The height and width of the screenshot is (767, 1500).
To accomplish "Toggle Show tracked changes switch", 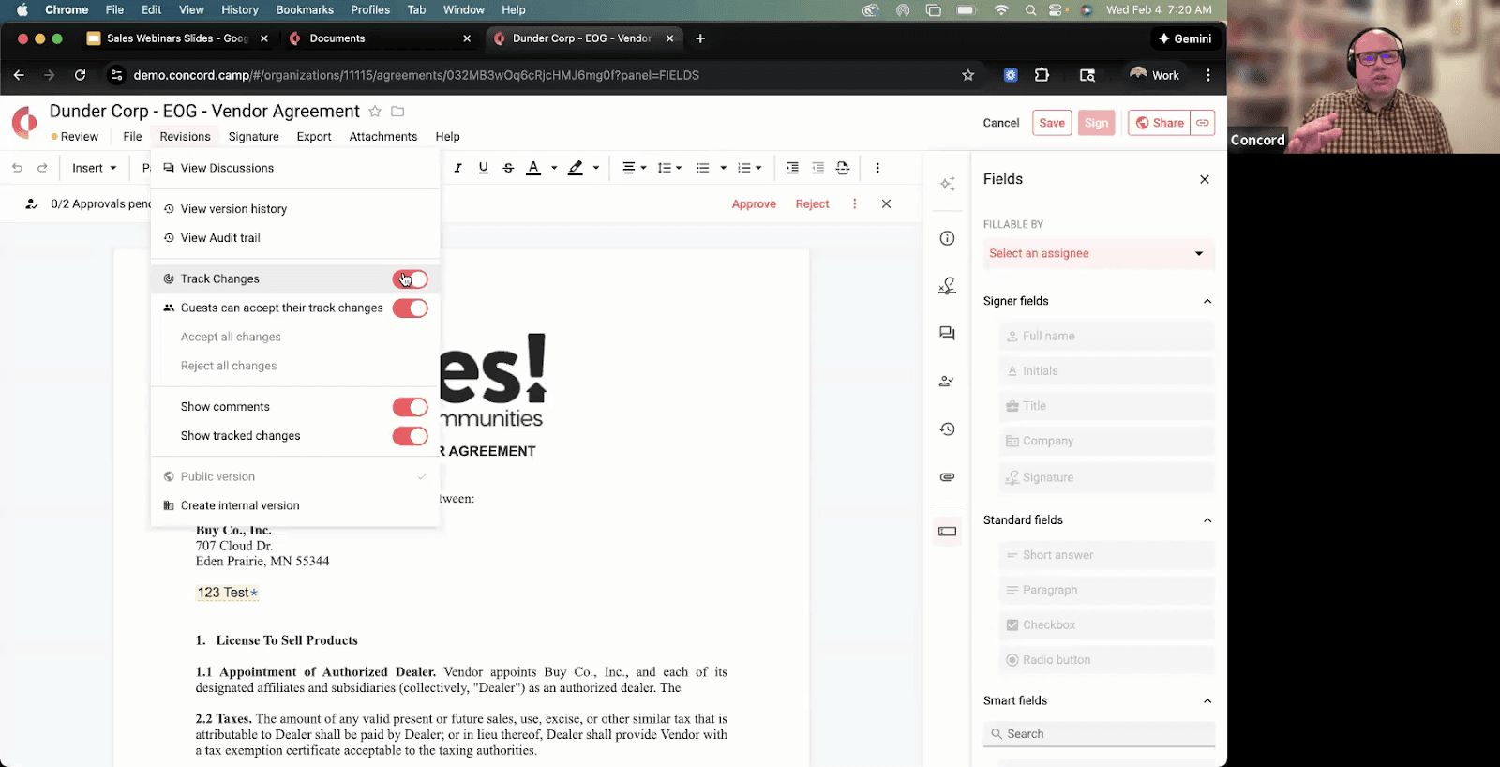I will [x=410, y=436].
